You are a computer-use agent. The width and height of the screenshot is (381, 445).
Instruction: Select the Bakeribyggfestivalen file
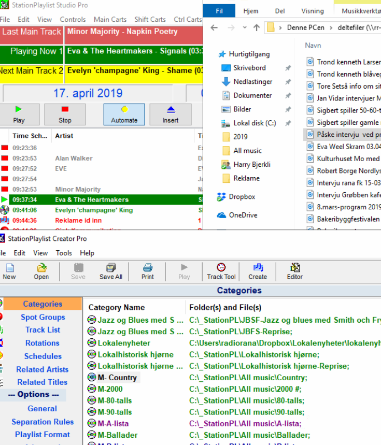[x=343, y=219]
